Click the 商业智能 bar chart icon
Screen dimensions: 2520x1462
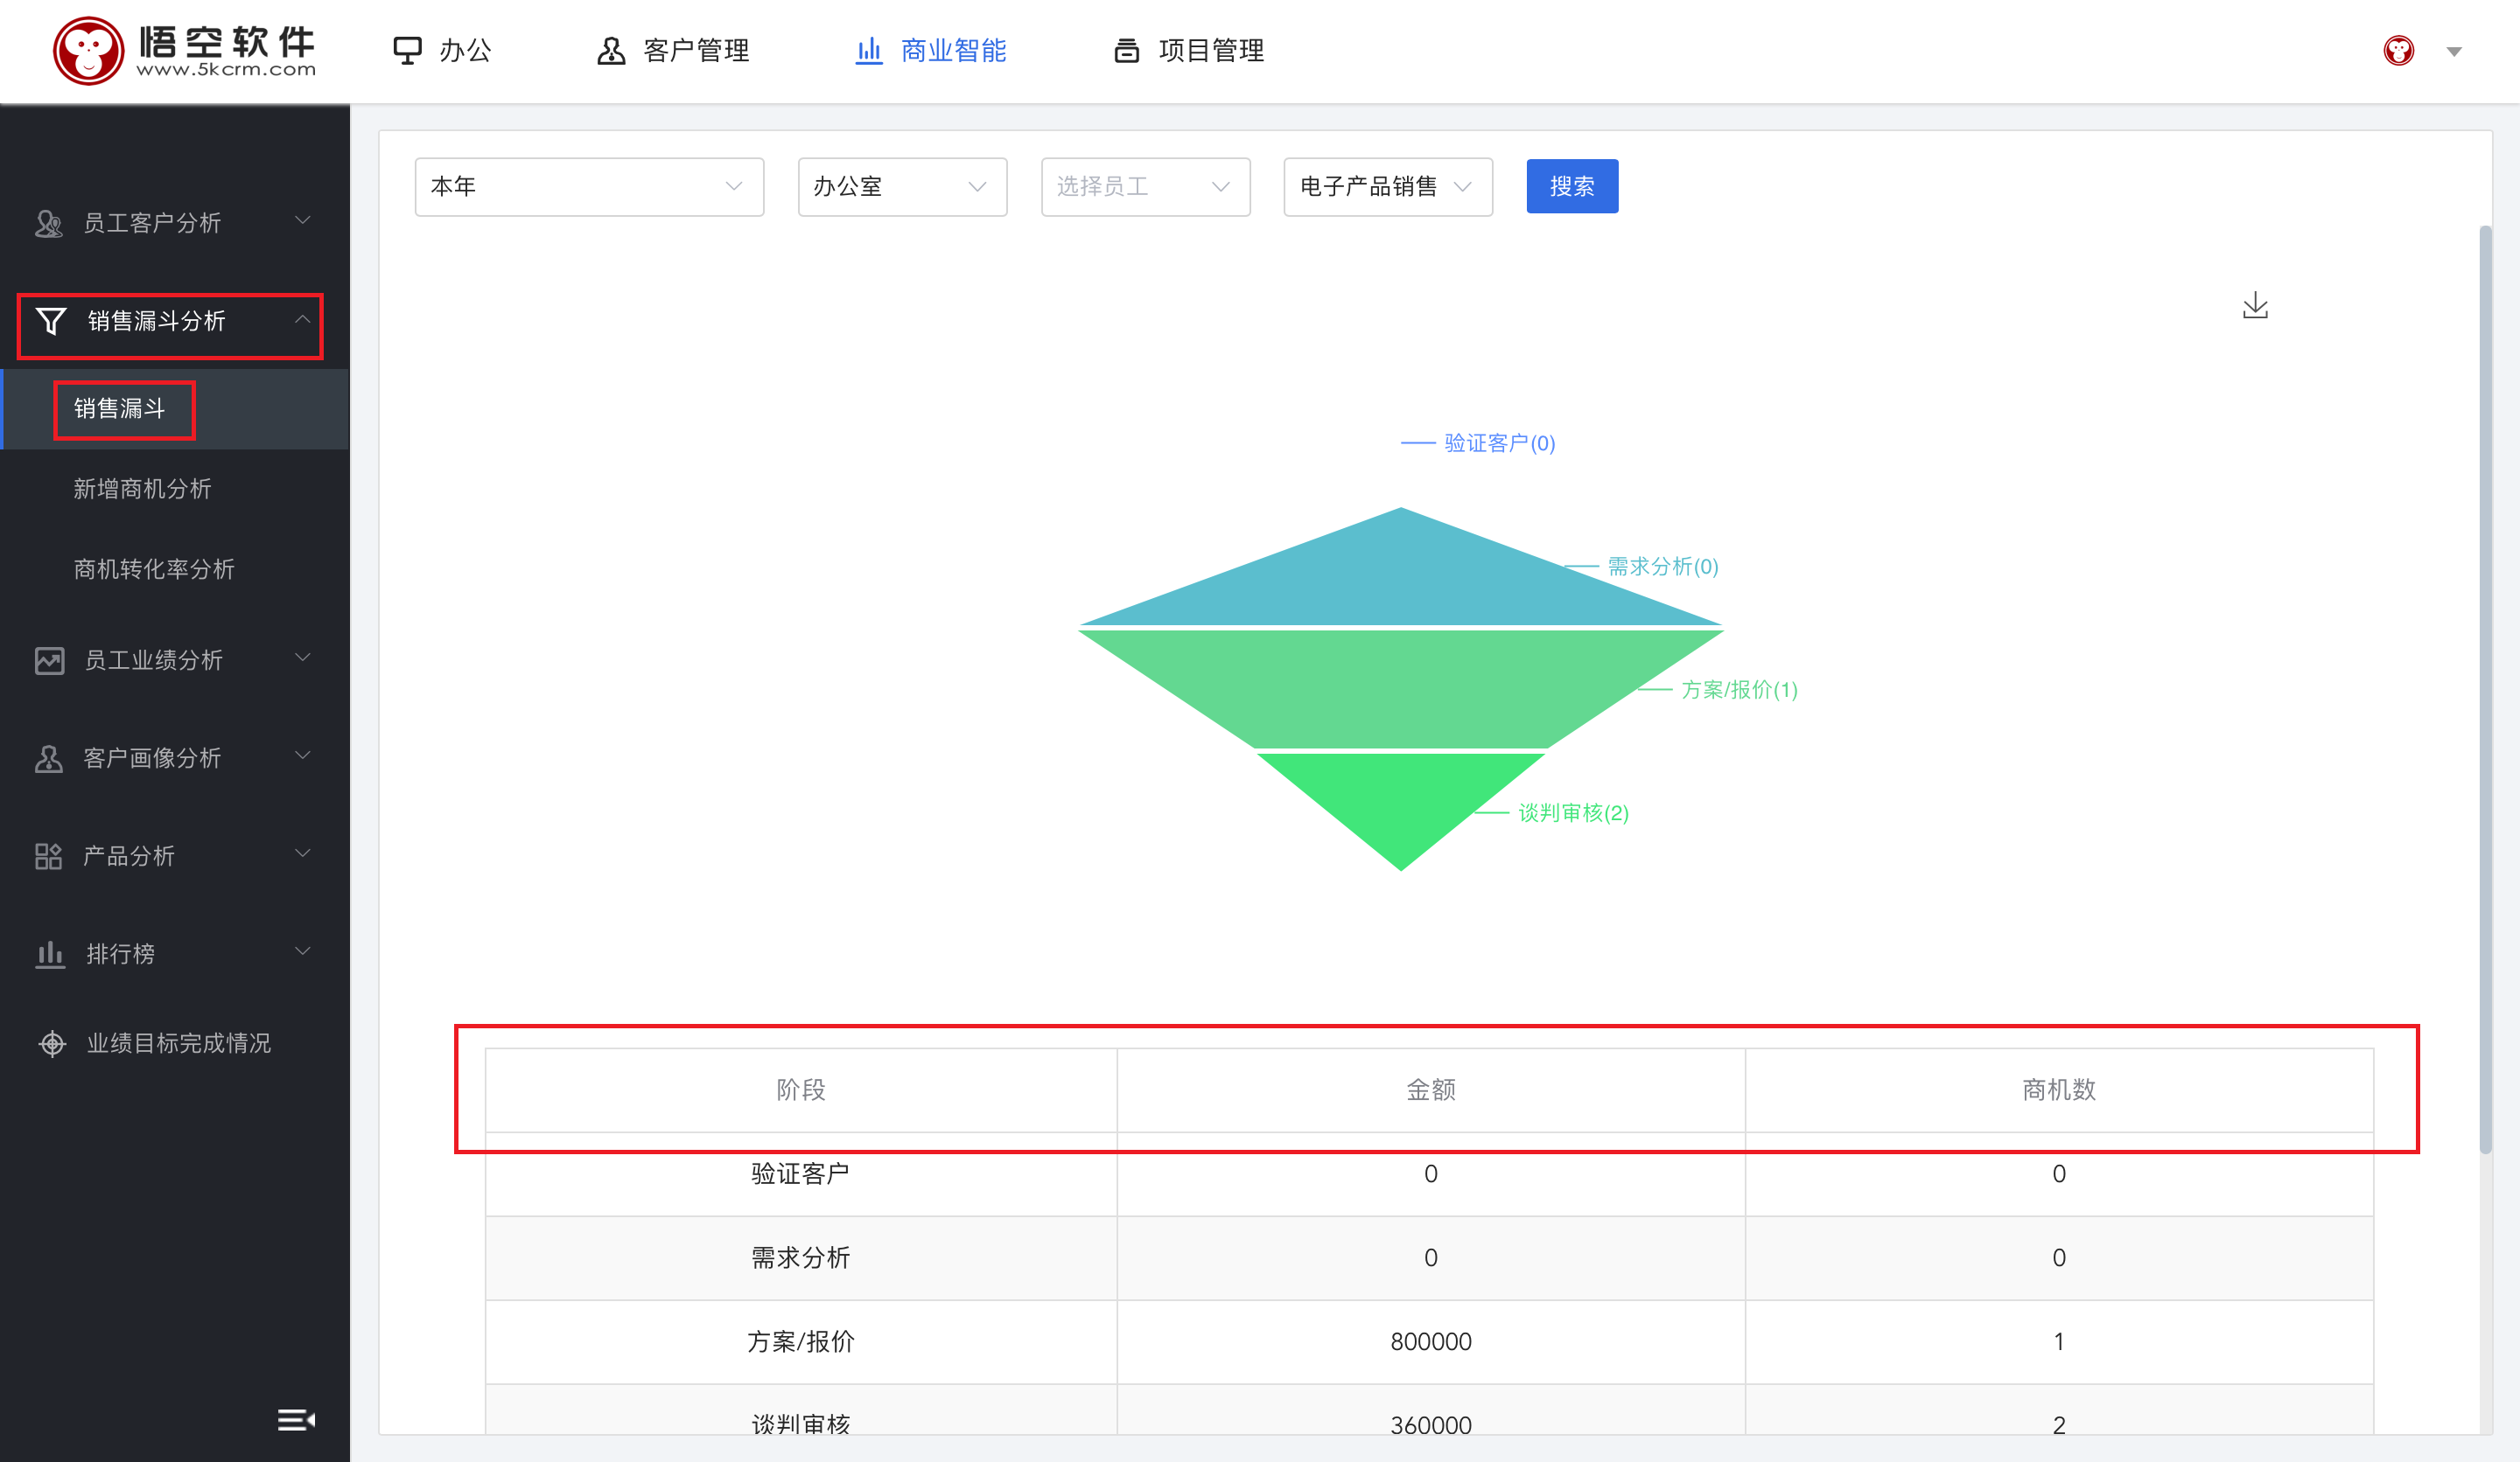[869, 51]
